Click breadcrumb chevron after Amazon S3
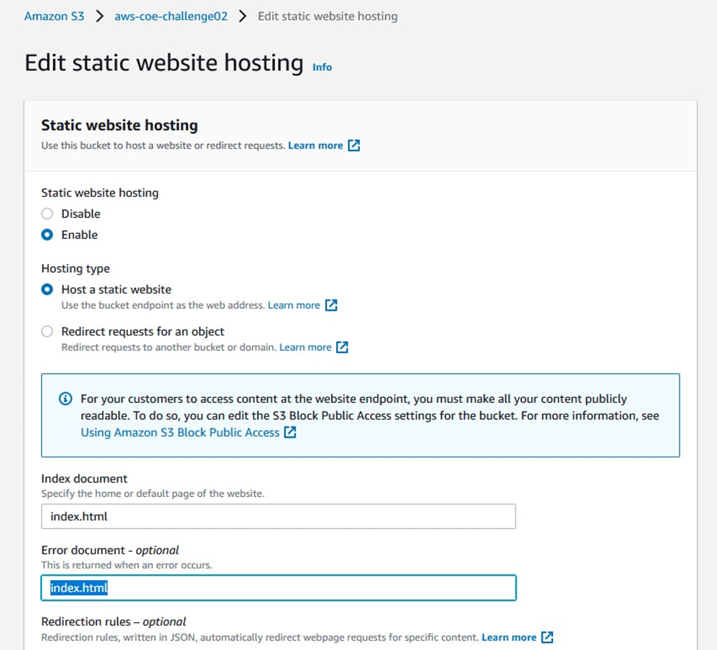 (99, 16)
